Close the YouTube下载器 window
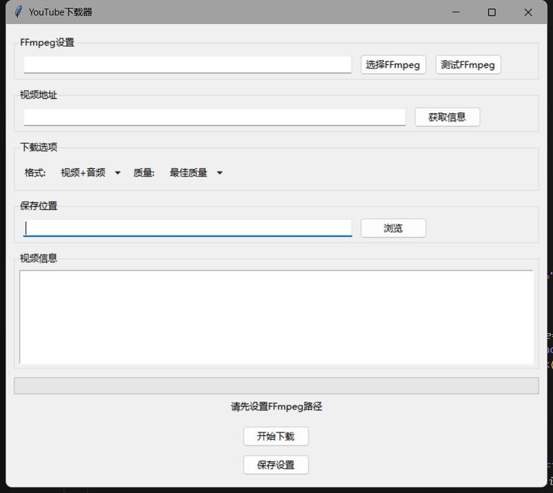 pyautogui.click(x=528, y=12)
